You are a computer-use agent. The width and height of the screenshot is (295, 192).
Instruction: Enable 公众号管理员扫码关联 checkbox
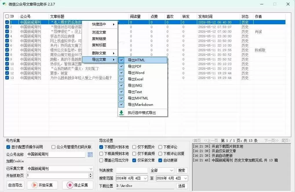pyautogui.click(x=54, y=147)
